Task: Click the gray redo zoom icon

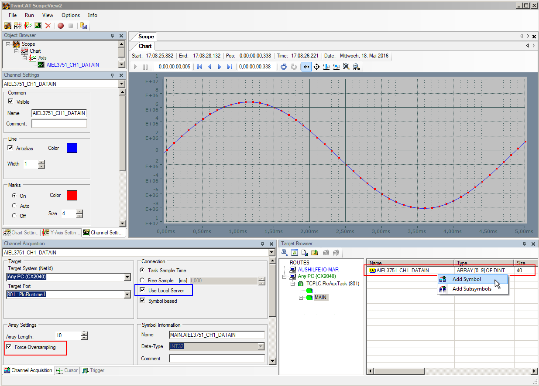Action: 294,67
